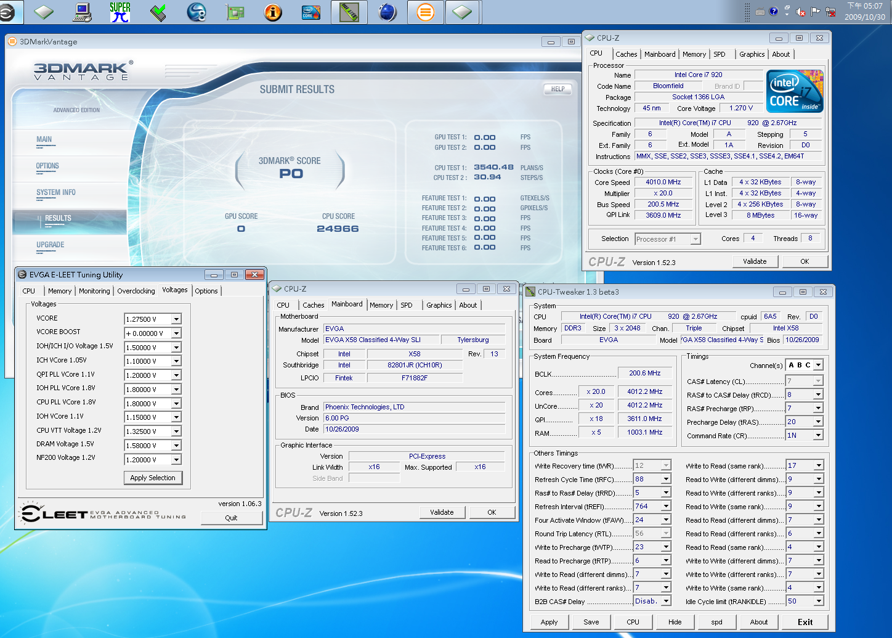892x638 pixels.
Task: Click the spd button in CPU-Tweaker
Action: (716, 622)
